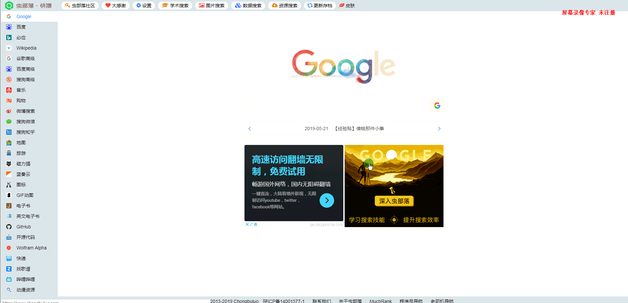Viewport: 628px width, 303px height.
Task: Switch to 学术搜索 tab
Action: [175, 6]
